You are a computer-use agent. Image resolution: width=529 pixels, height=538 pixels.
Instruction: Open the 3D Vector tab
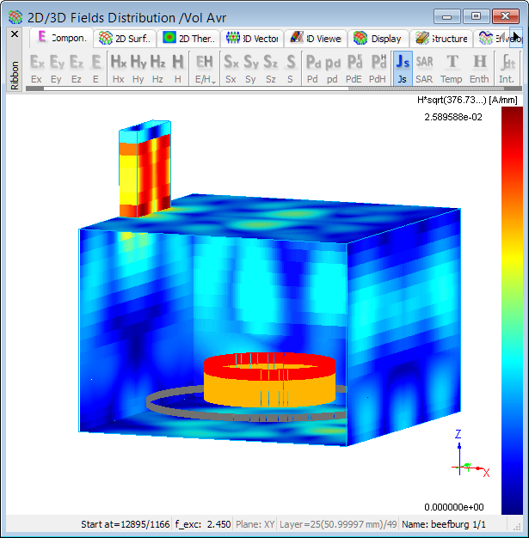pyautogui.click(x=251, y=38)
